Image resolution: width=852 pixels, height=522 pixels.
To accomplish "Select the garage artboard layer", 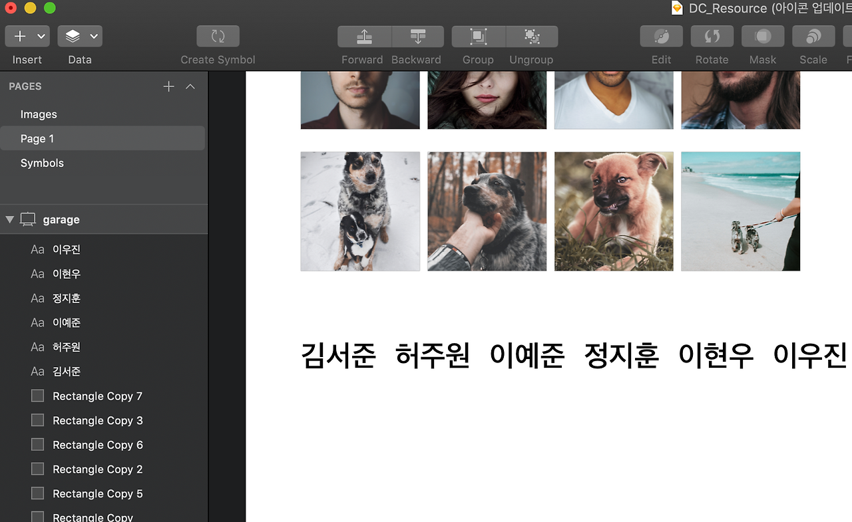I will pyautogui.click(x=104, y=219).
